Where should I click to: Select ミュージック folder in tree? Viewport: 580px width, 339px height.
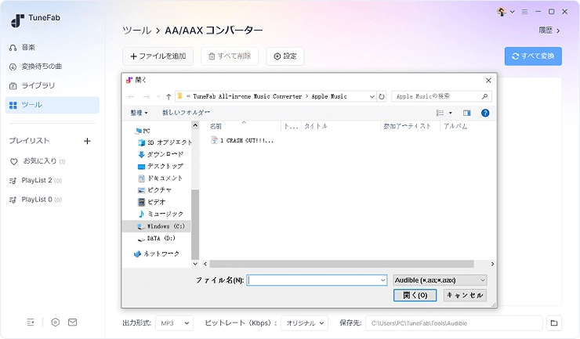161,214
